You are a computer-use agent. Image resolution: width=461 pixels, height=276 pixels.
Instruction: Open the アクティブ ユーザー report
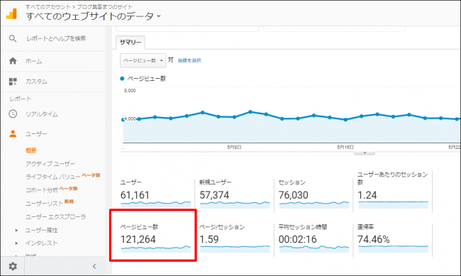point(50,164)
